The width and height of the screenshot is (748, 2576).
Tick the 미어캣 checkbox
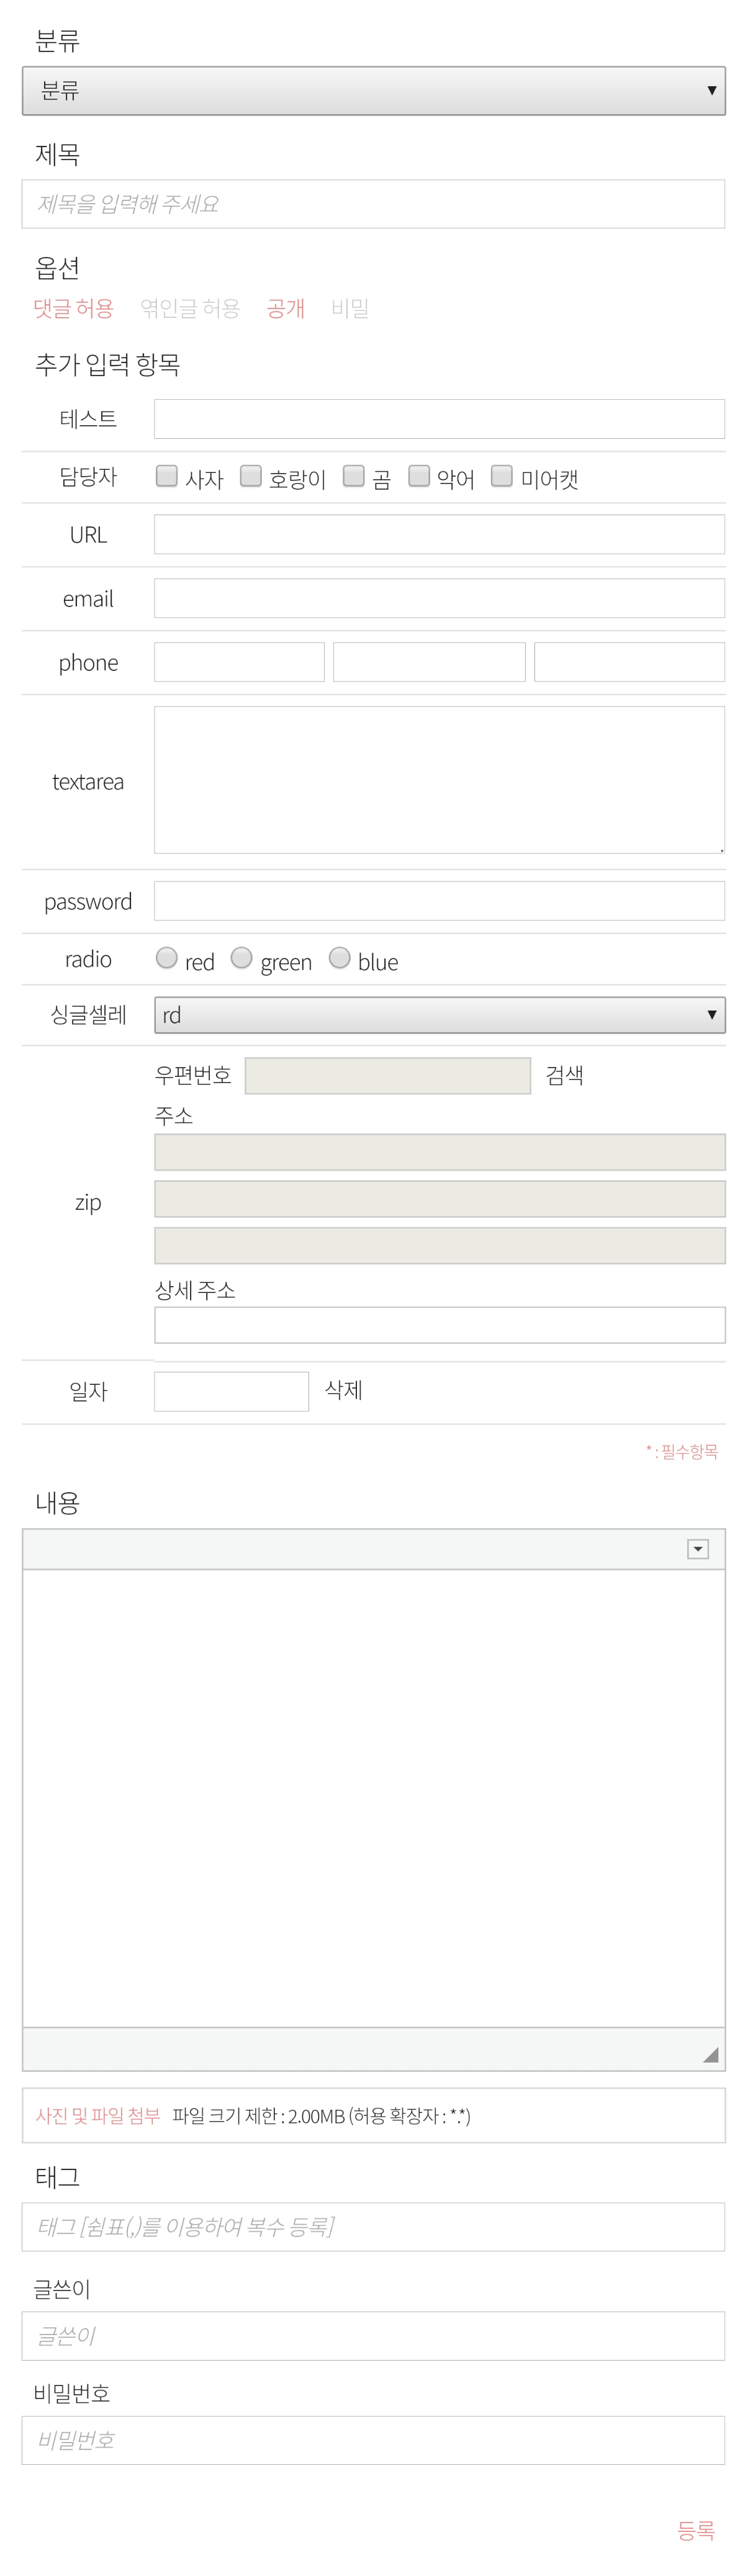(x=501, y=476)
